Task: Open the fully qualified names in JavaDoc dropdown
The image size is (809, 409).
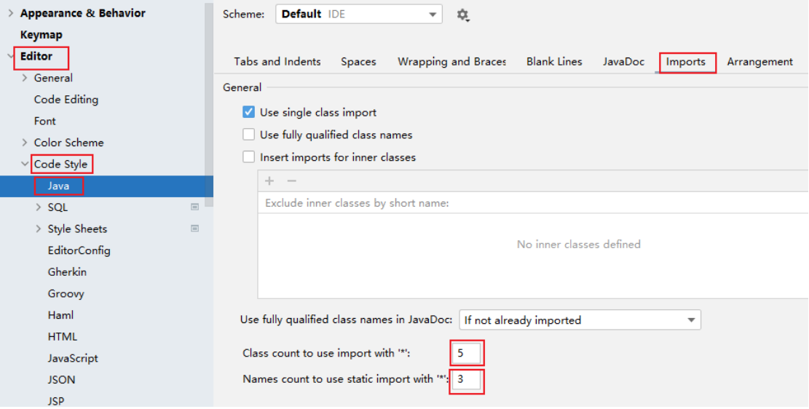Action: (580, 319)
